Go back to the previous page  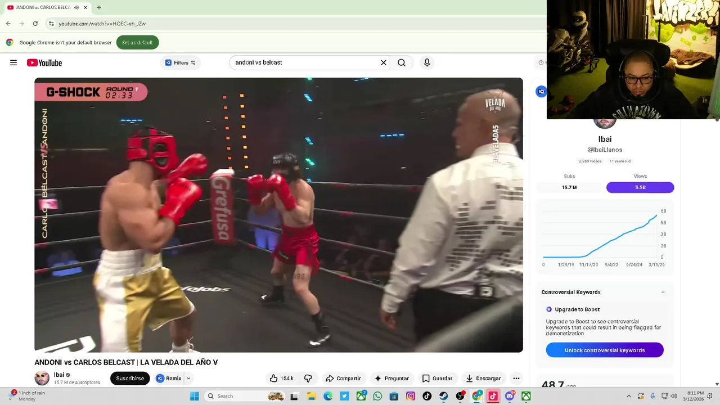pyautogui.click(x=8, y=24)
